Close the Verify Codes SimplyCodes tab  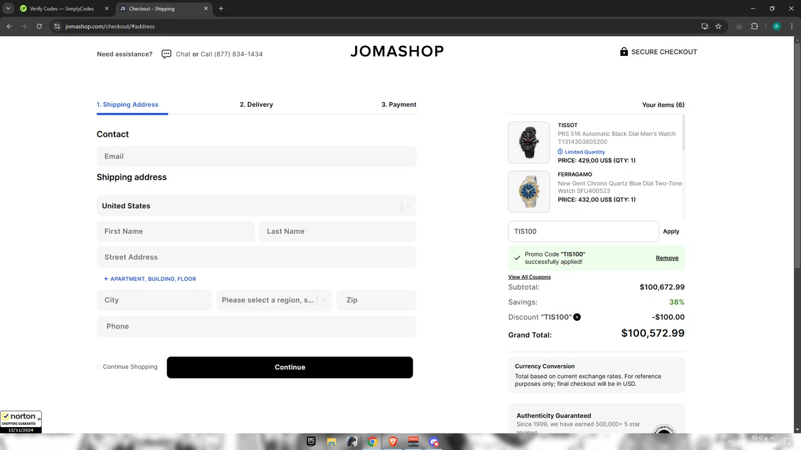pyautogui.click(x=107, y=9)
